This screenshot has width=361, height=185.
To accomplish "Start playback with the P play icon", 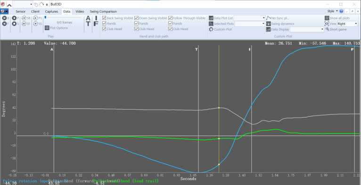I will pos(14,18).
